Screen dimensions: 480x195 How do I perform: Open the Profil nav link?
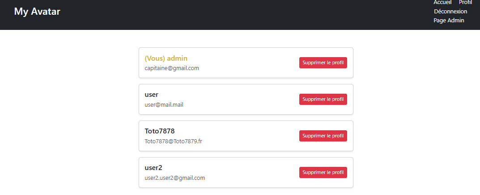[x=465, y=2]
